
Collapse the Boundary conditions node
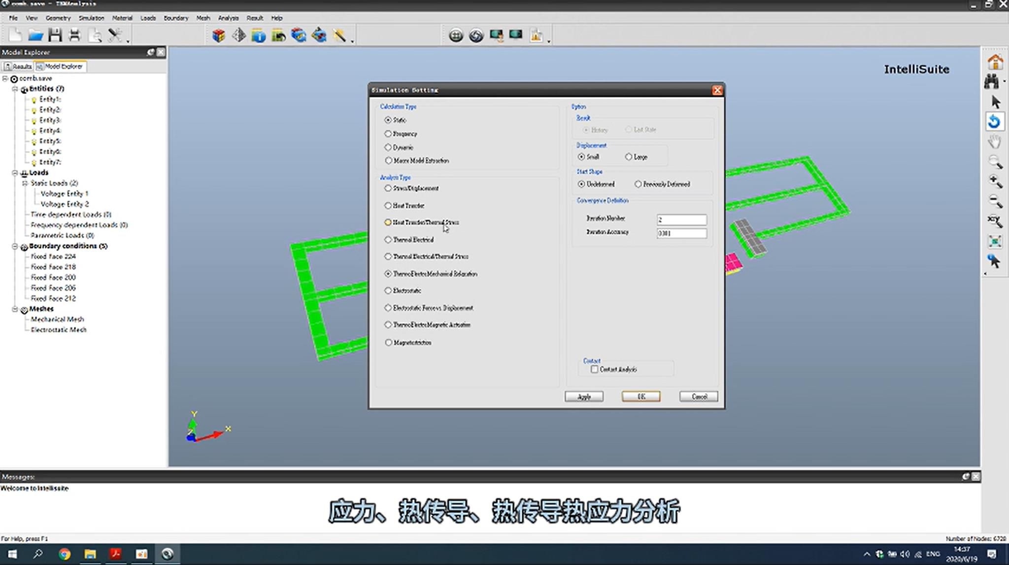15,246
